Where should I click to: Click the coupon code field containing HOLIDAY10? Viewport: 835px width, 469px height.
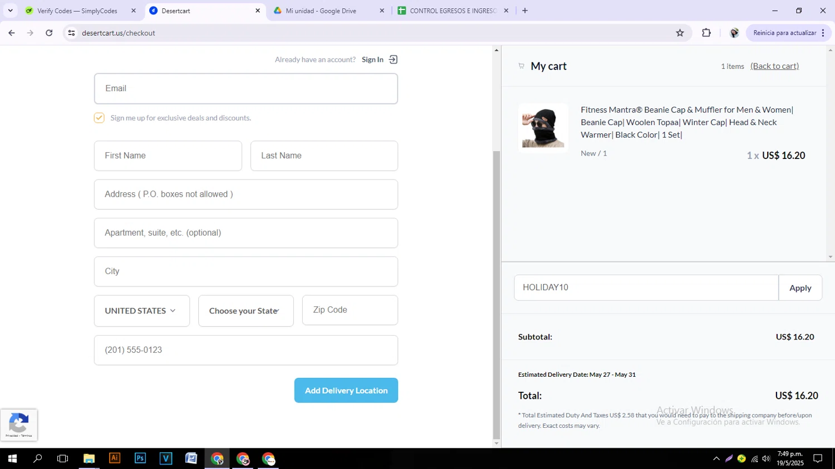click(x=646, y=288)
